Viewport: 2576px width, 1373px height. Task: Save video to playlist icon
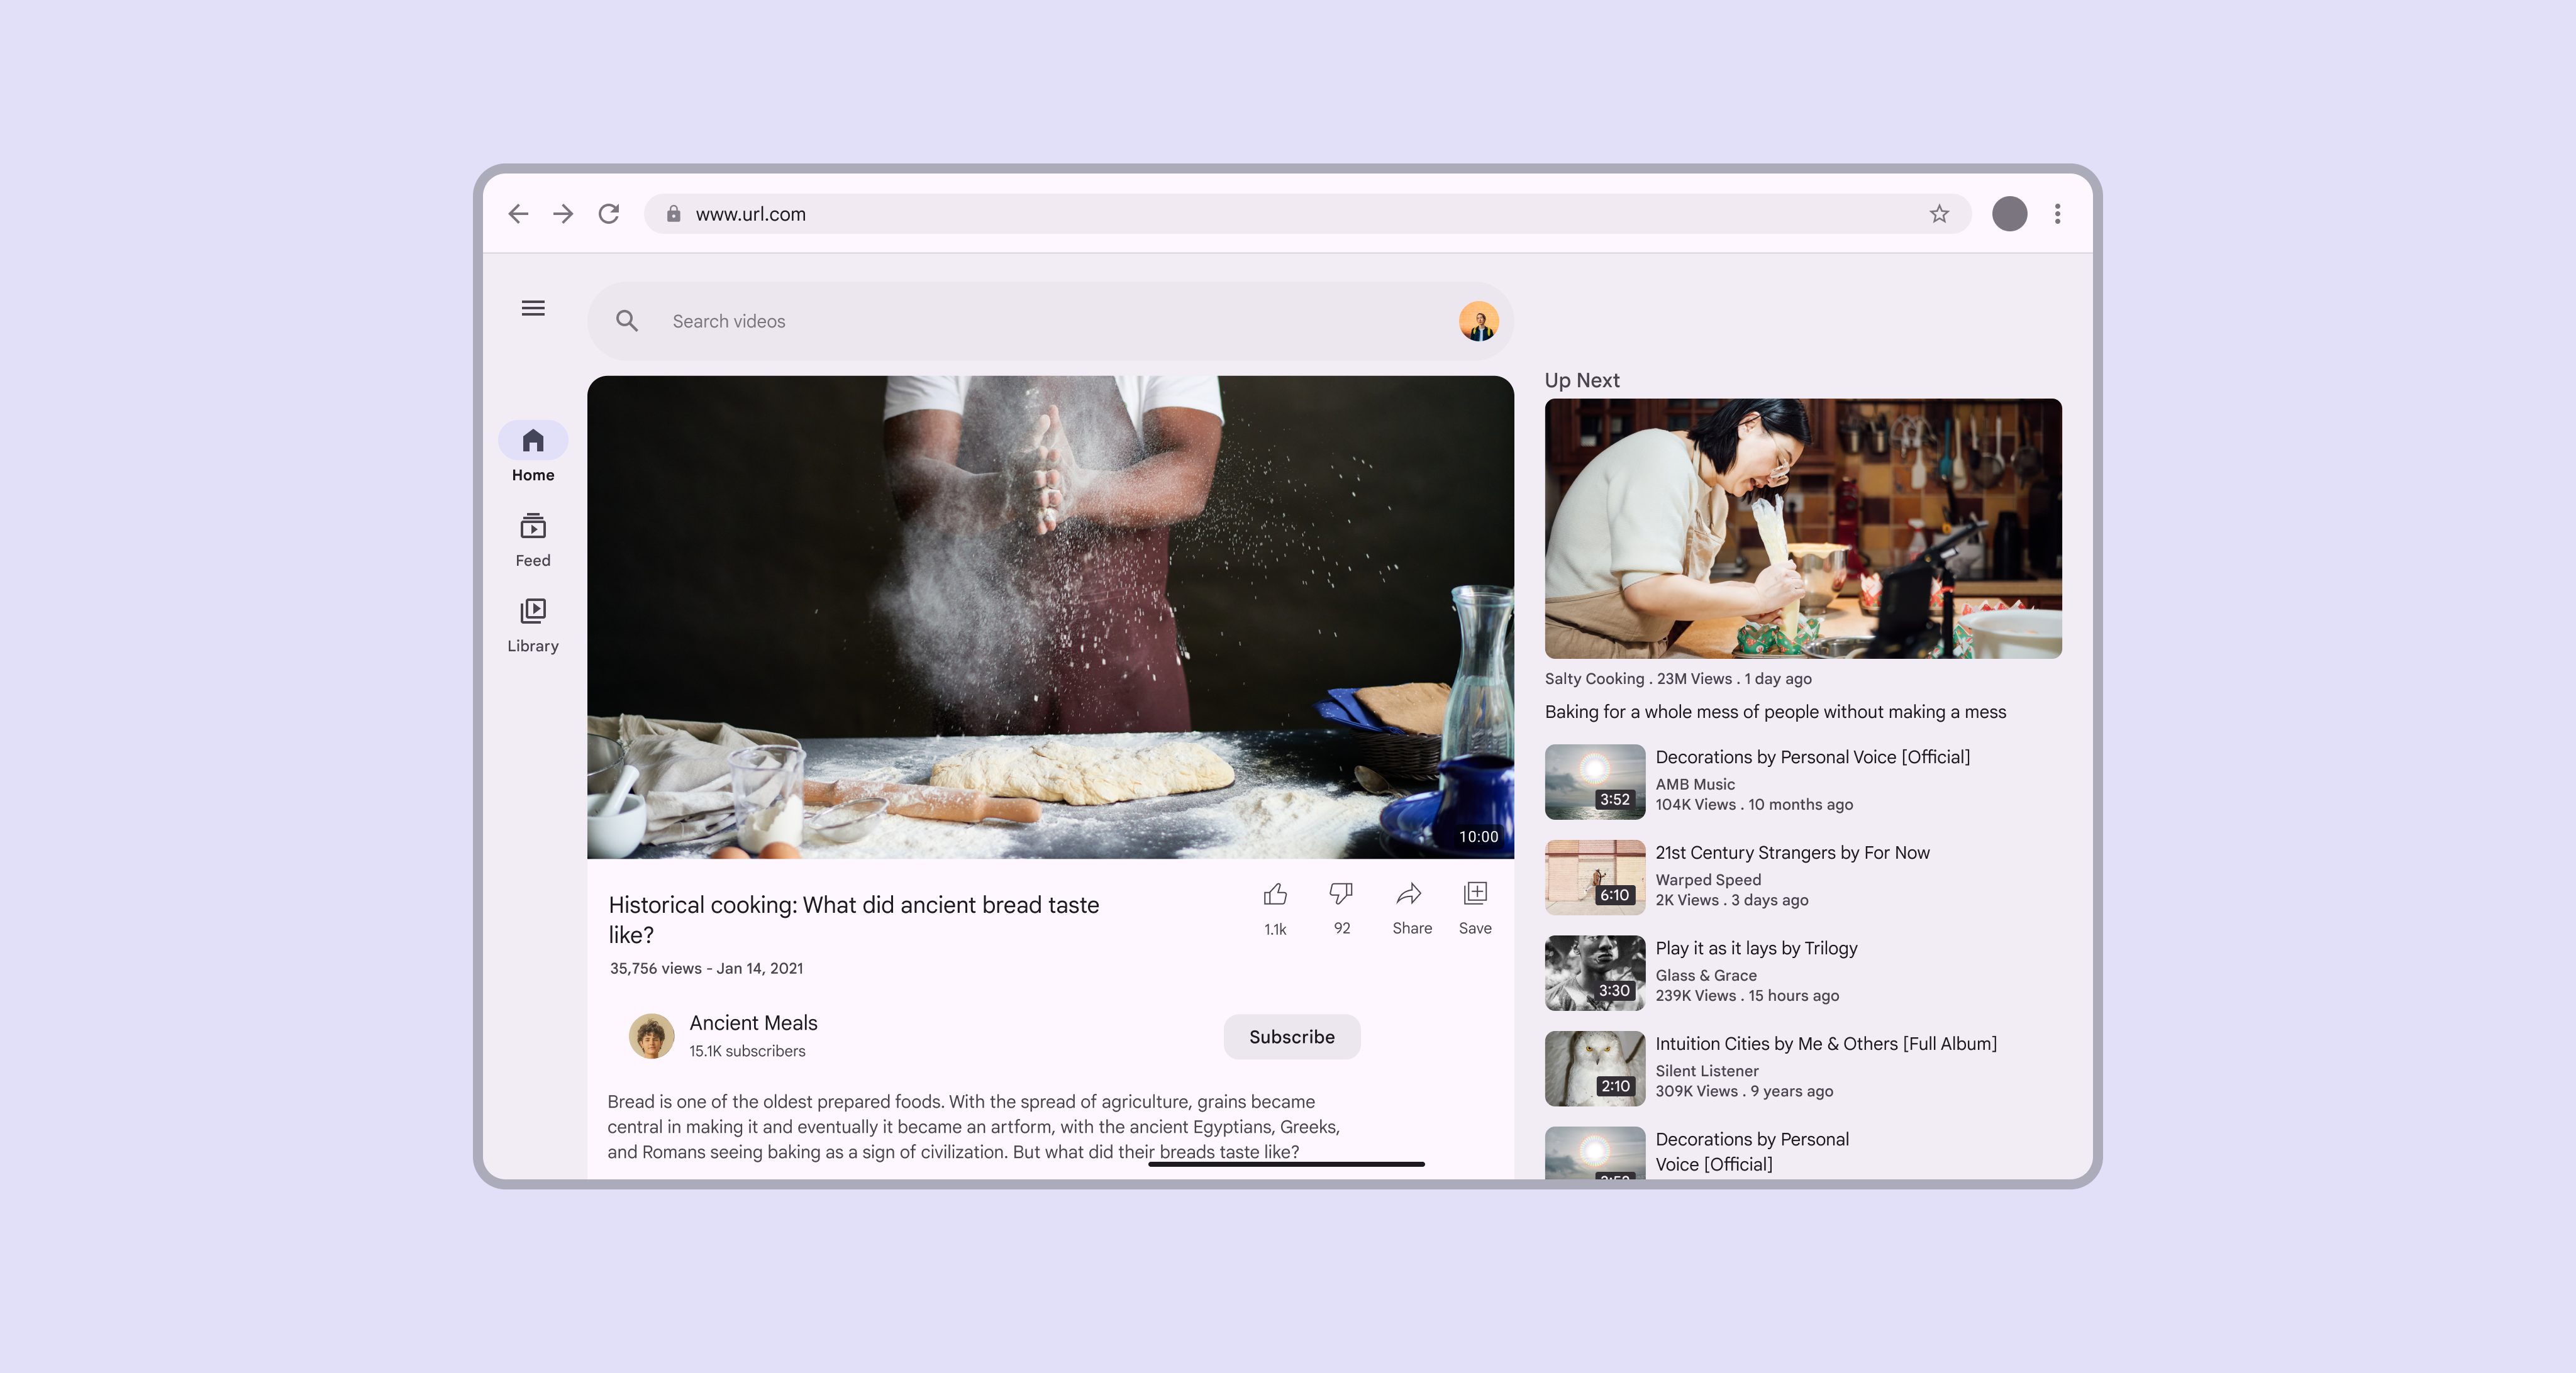1475,893
